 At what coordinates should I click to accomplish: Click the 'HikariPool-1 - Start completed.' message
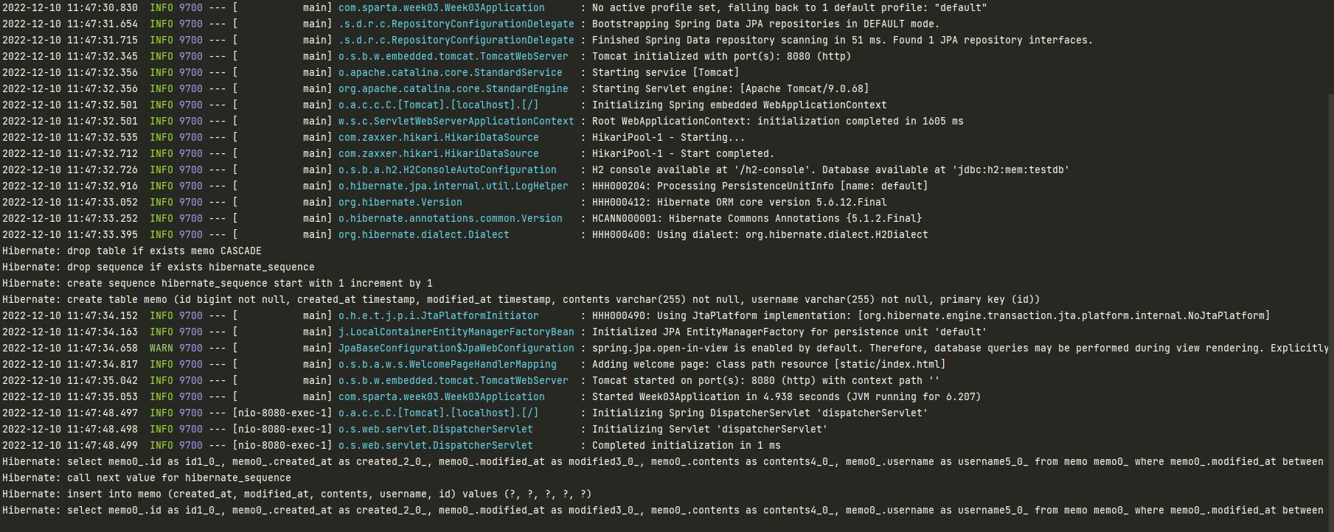[x=683, y=153]
